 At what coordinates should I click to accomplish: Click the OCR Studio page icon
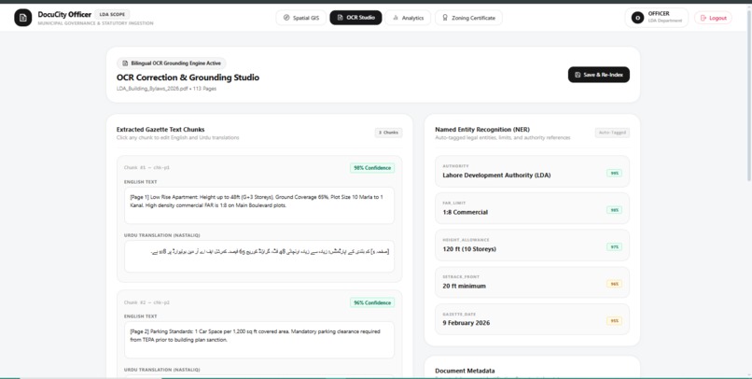(x=340, y=18)
